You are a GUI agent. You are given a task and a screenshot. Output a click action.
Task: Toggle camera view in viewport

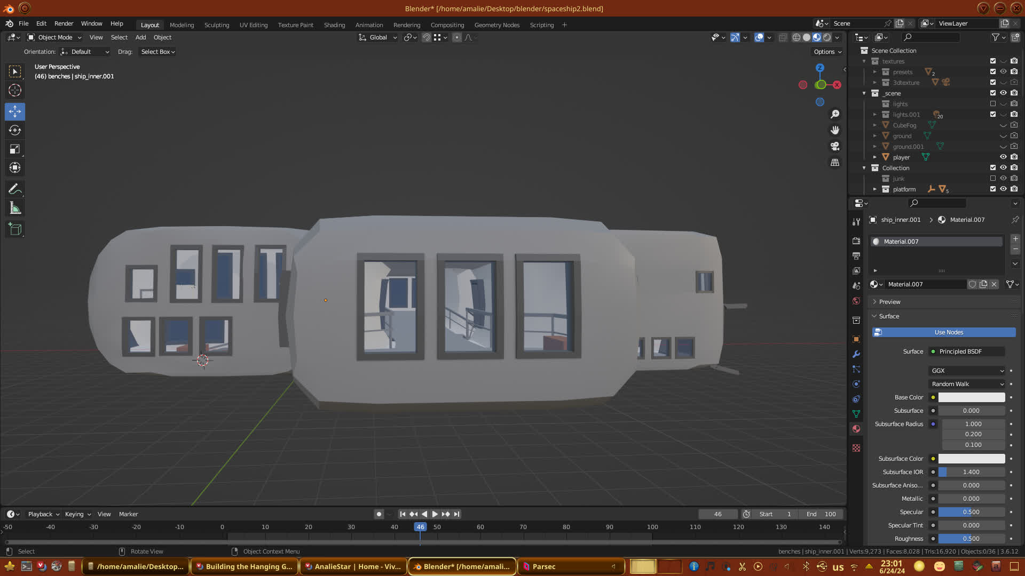coord(835,146)
